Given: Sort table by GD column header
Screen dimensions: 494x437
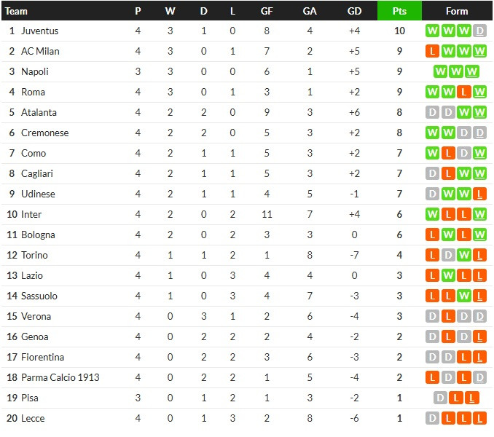Looking at the screenshot, I should (354, 11).
